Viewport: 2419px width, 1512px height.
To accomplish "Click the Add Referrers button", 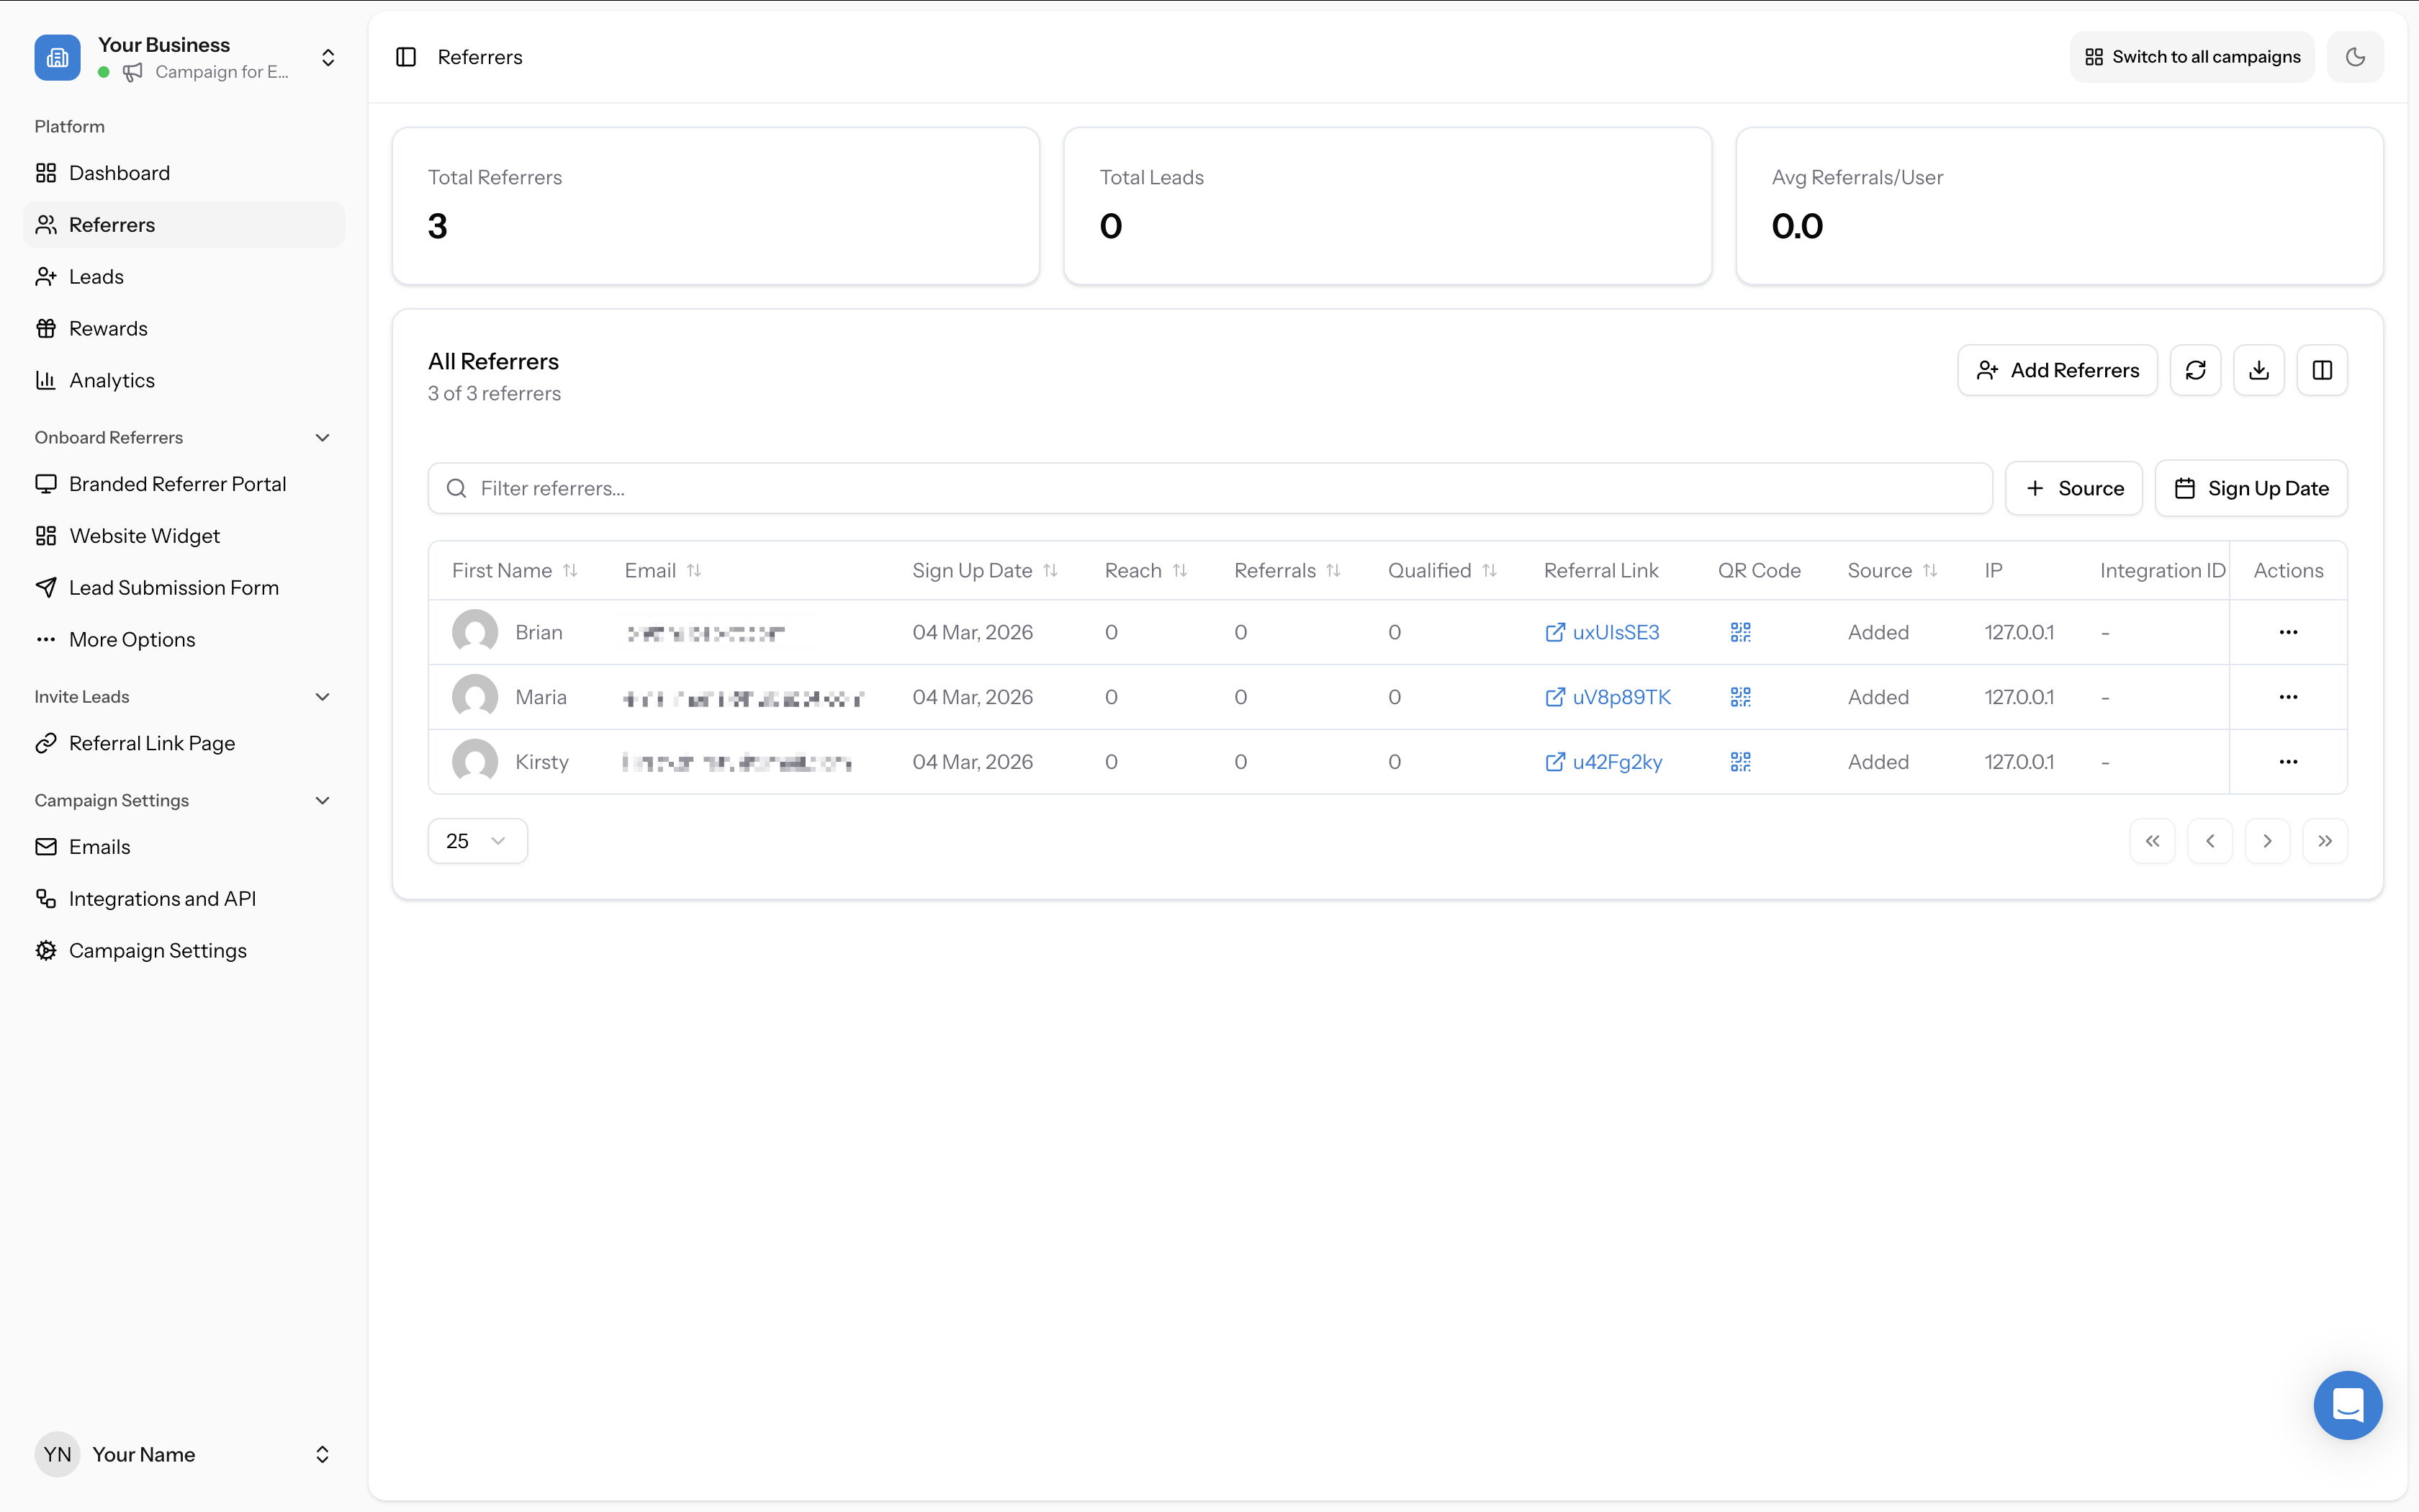I will 2058,370.
